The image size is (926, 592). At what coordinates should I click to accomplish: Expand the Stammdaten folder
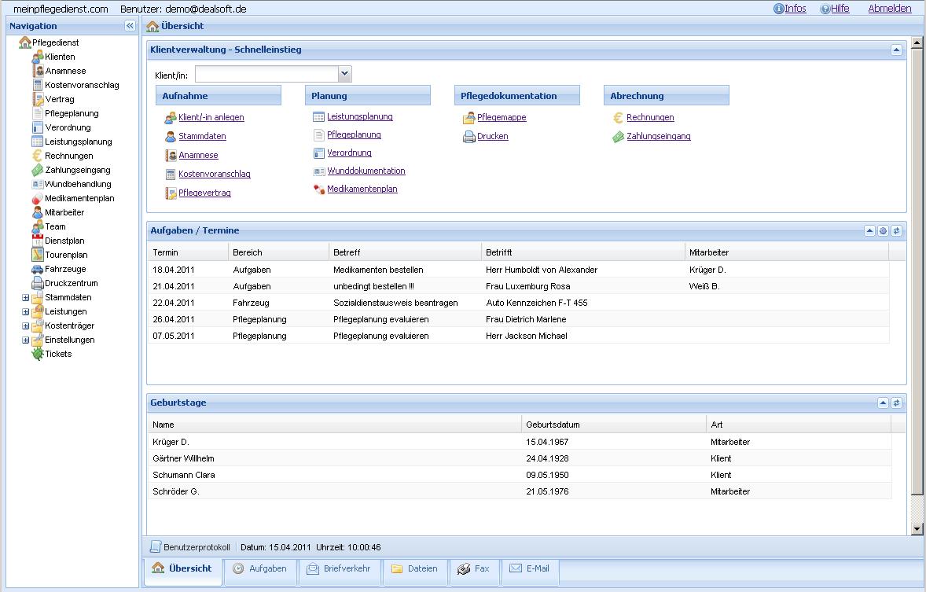(25, 298)
